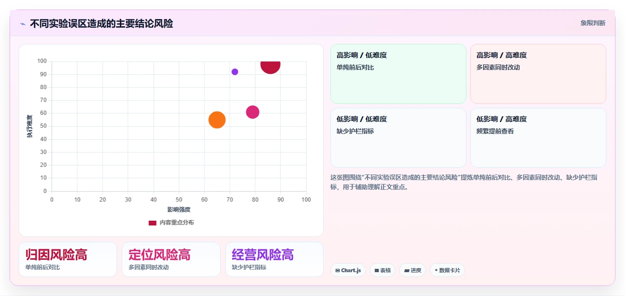This screenshot has height=296, width=625.
Task: Click the 数据卡片 tag chip
Action: 447,270
